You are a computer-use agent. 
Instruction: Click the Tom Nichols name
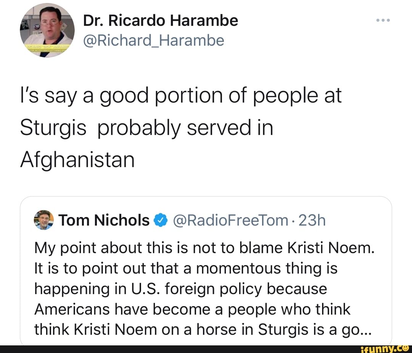click(x=104, y=220)
